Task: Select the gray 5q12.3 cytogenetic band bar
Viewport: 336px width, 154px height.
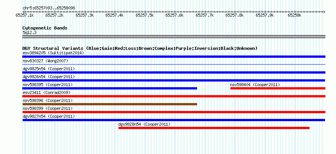Action: 174,37
